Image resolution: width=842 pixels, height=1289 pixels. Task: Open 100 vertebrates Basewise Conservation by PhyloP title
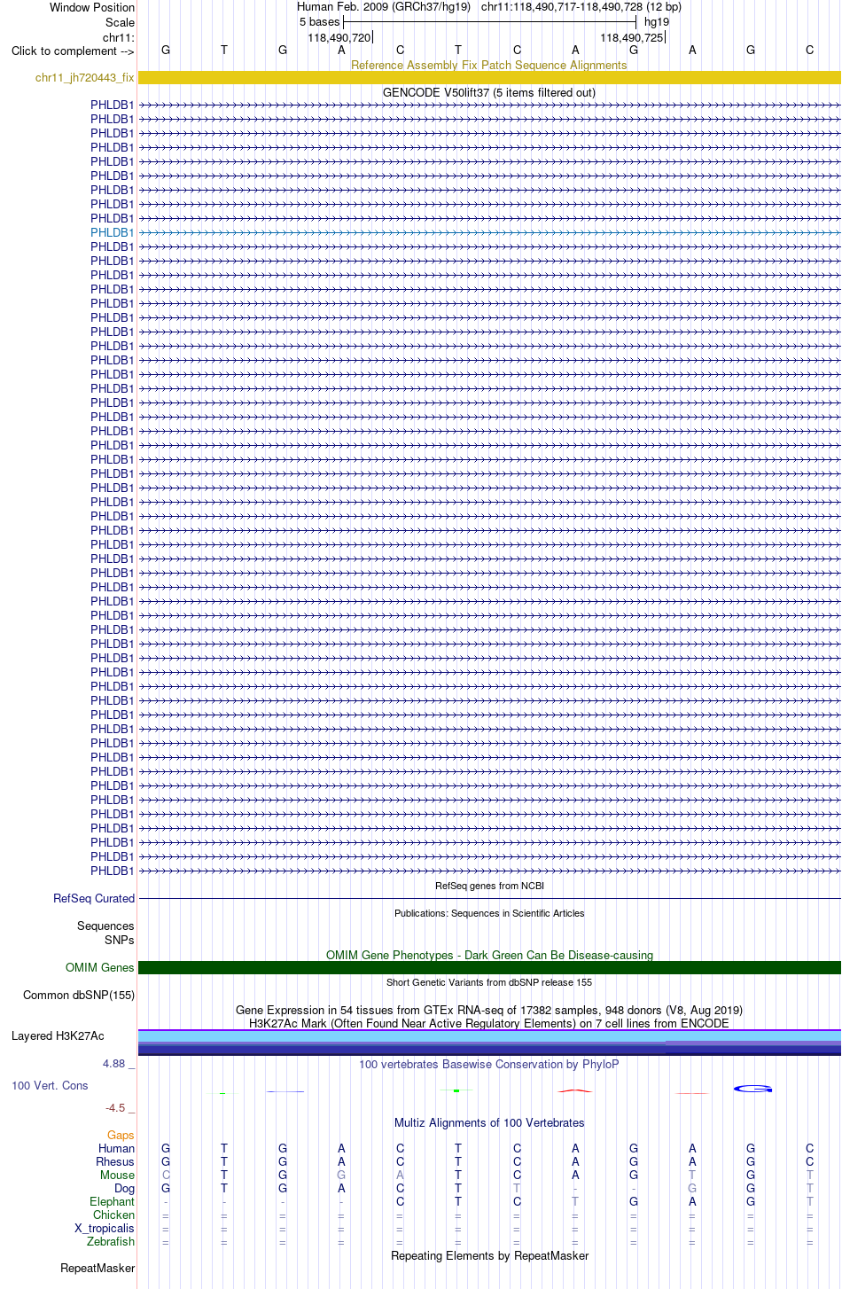point(489,1064)
